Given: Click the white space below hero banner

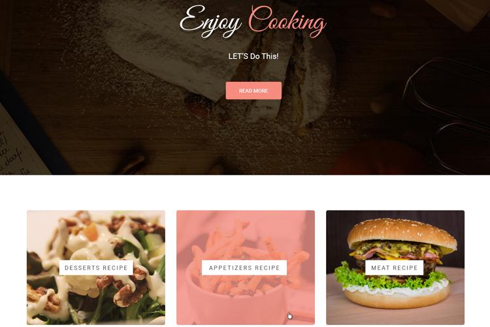Looking at the screenshot, I should coord(245,192).
